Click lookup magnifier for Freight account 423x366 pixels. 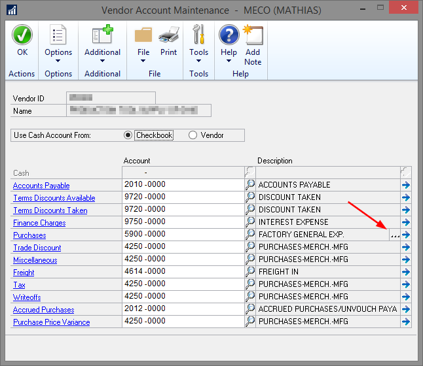(249, 272)
